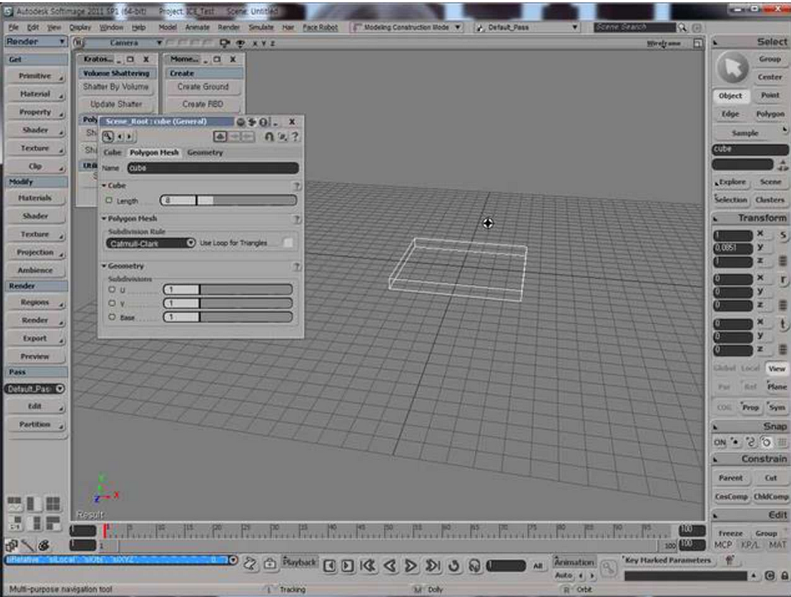Maximize viewport icon next to Wireframe
This screenshot has height=597, width=791.
pyautogui.click(x=697, y=44)
